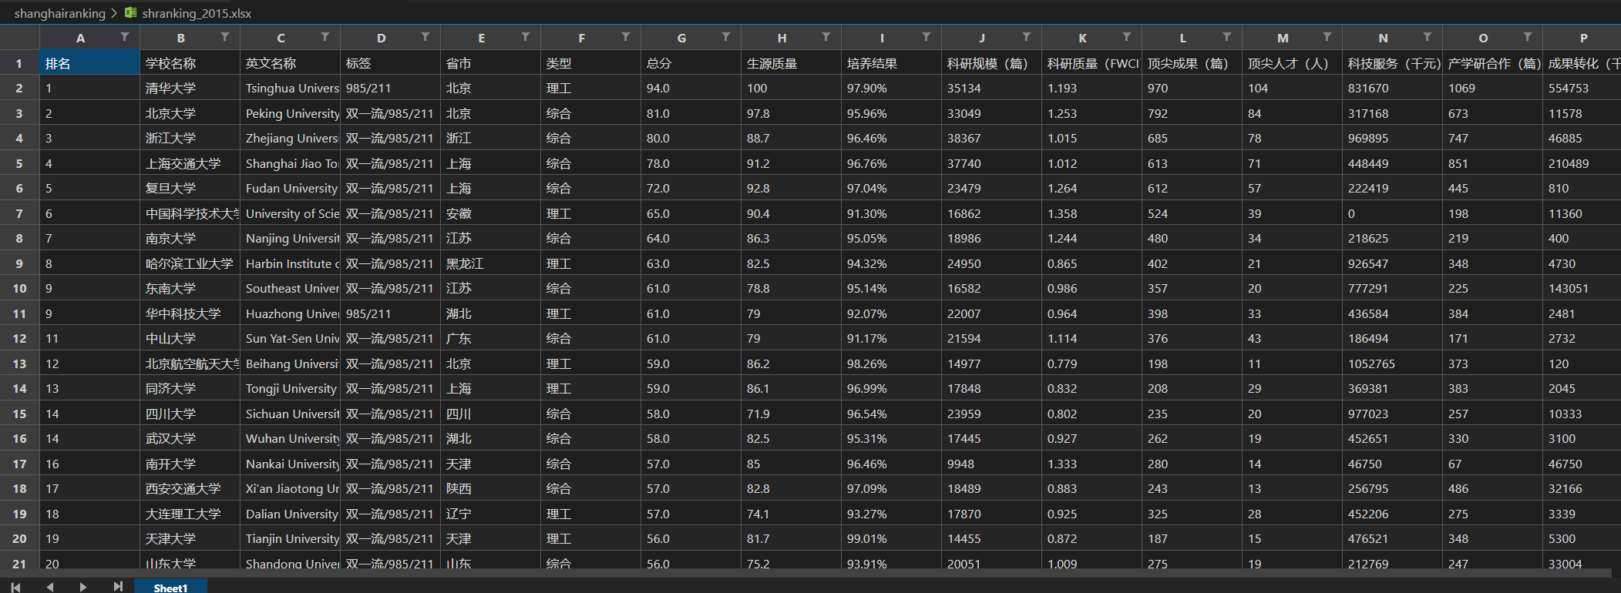Select column header P
This screenshot has width=1621, height=593.
(1582, 38)
